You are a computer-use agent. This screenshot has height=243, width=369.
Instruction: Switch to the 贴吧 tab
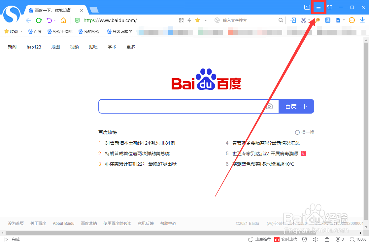click(x=93, y=47)
